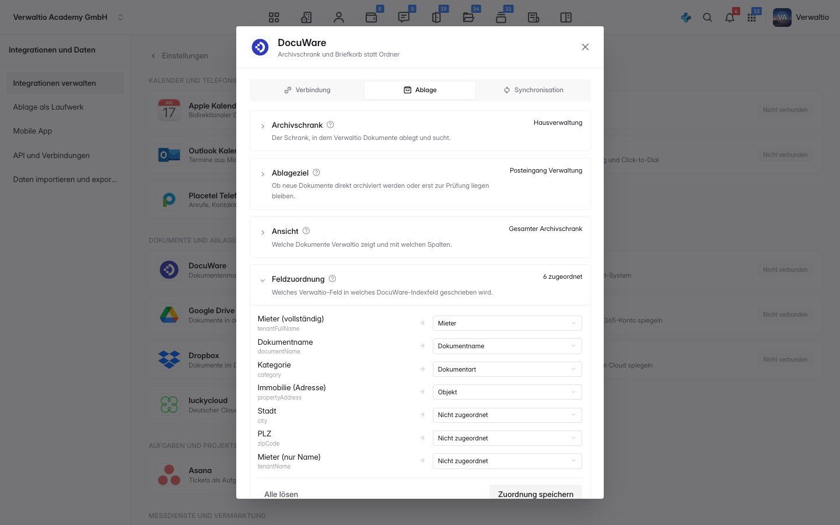Select Integrationen verwalten in the sidebar
840x525 pixels.
click(x=65, y=83)
